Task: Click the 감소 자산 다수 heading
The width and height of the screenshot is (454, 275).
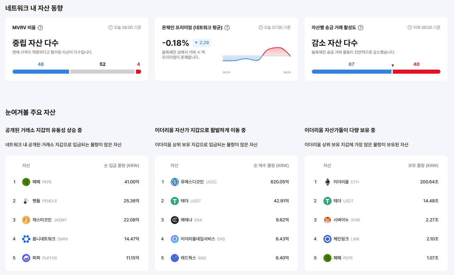Action: [335, 43]
